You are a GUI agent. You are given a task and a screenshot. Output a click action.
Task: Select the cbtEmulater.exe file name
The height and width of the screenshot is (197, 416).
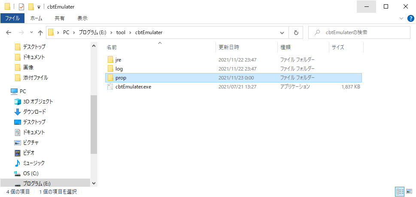[x=133, y=87]
